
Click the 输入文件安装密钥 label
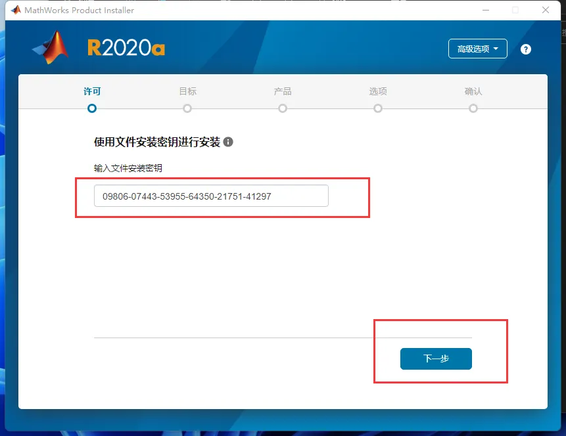128,168
